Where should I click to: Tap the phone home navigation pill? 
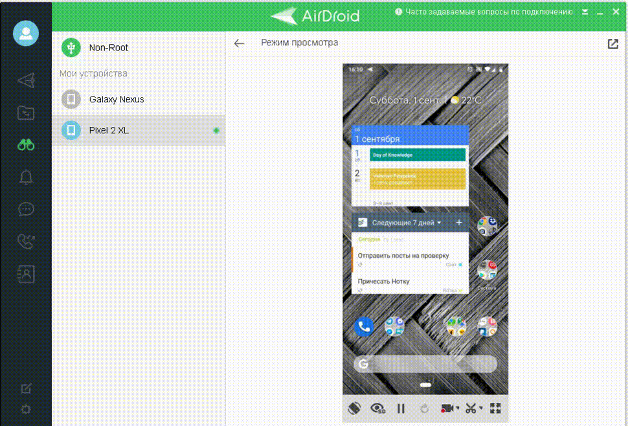[x=425, y=385]
